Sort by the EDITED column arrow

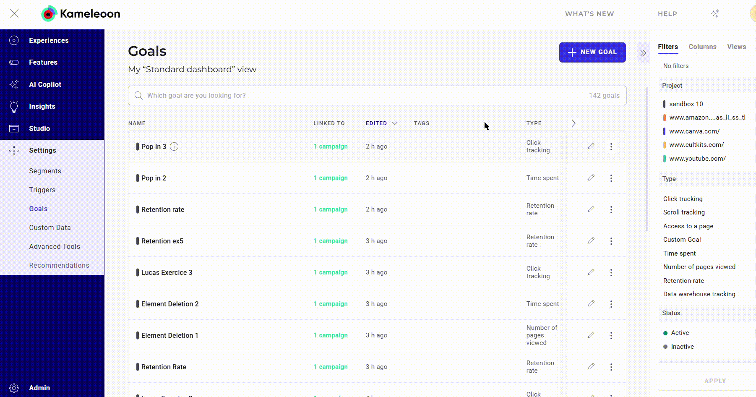(x=395, y=123)
